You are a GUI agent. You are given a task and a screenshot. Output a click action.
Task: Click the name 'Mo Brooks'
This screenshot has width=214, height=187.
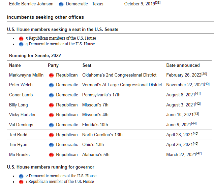(x=19, y=155)
